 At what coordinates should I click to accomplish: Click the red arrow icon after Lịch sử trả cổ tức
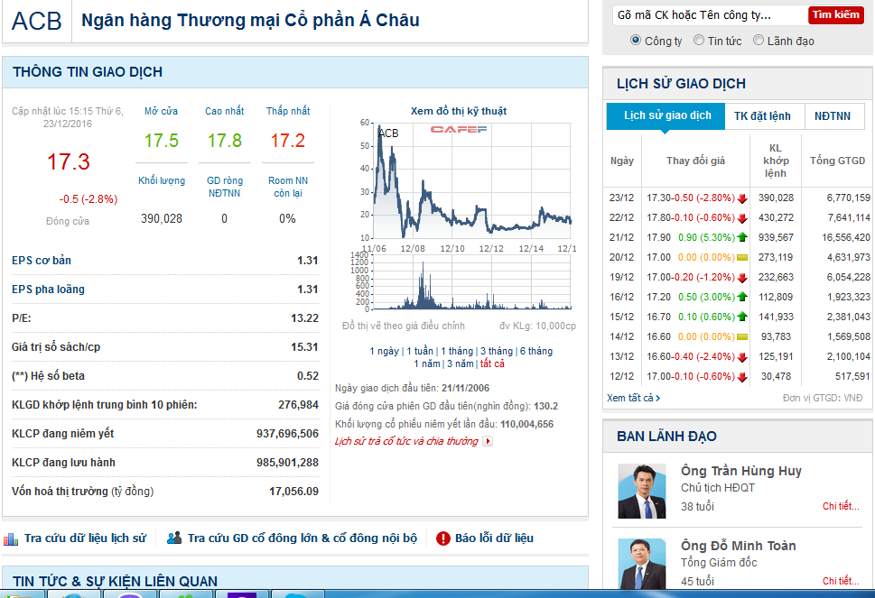[x=488, y=441]
